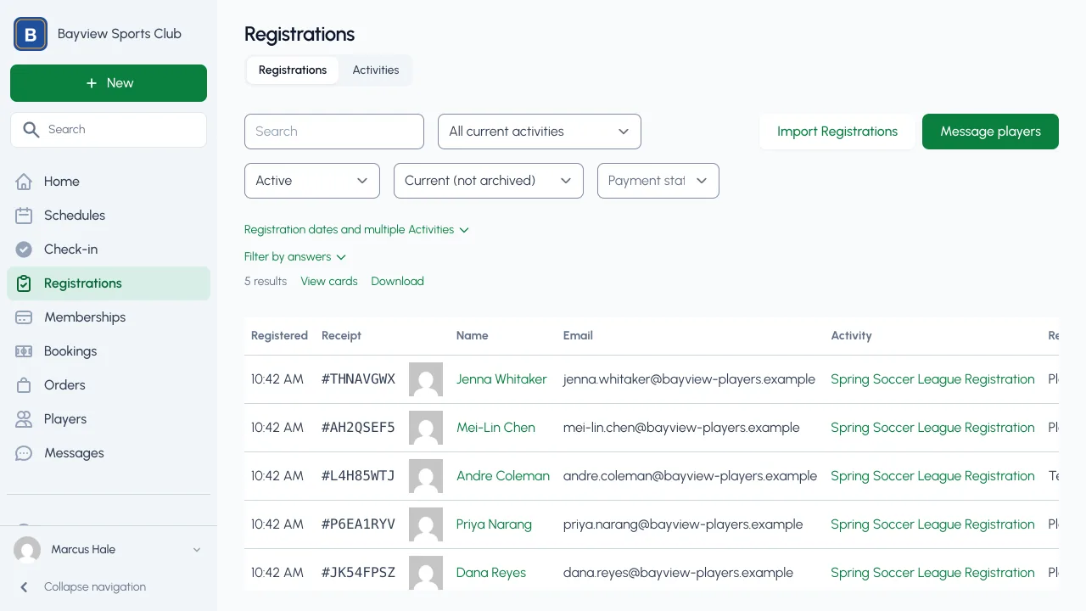
Task: Select the Registrations tab
Action: pyautogui.click(x=293, y=70)
